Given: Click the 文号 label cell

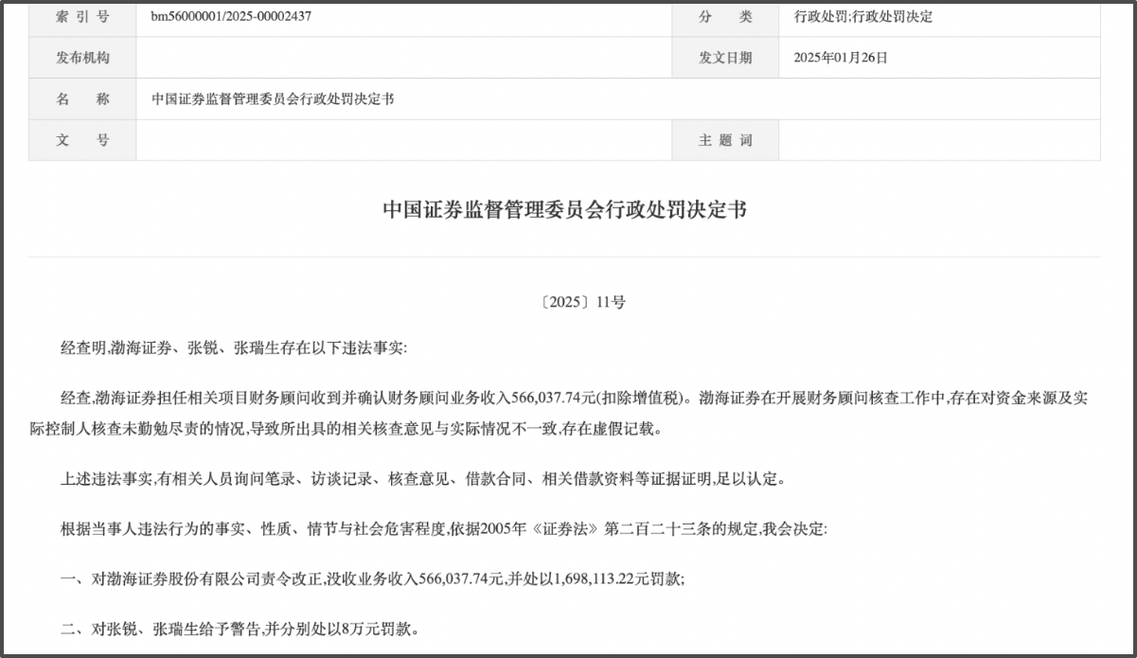Looking at the screenshot, I should pyautogui.click(x=82, y=140).
